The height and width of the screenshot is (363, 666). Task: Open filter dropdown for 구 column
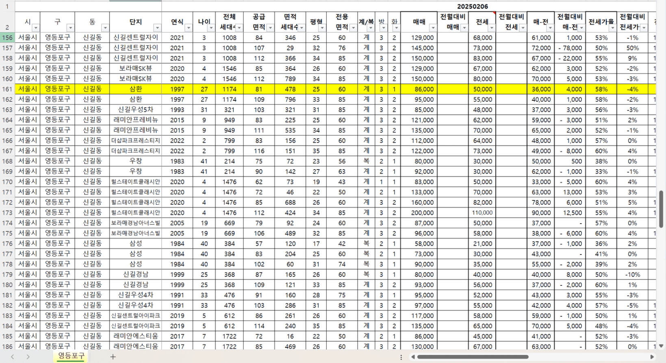tap(70, 28)
